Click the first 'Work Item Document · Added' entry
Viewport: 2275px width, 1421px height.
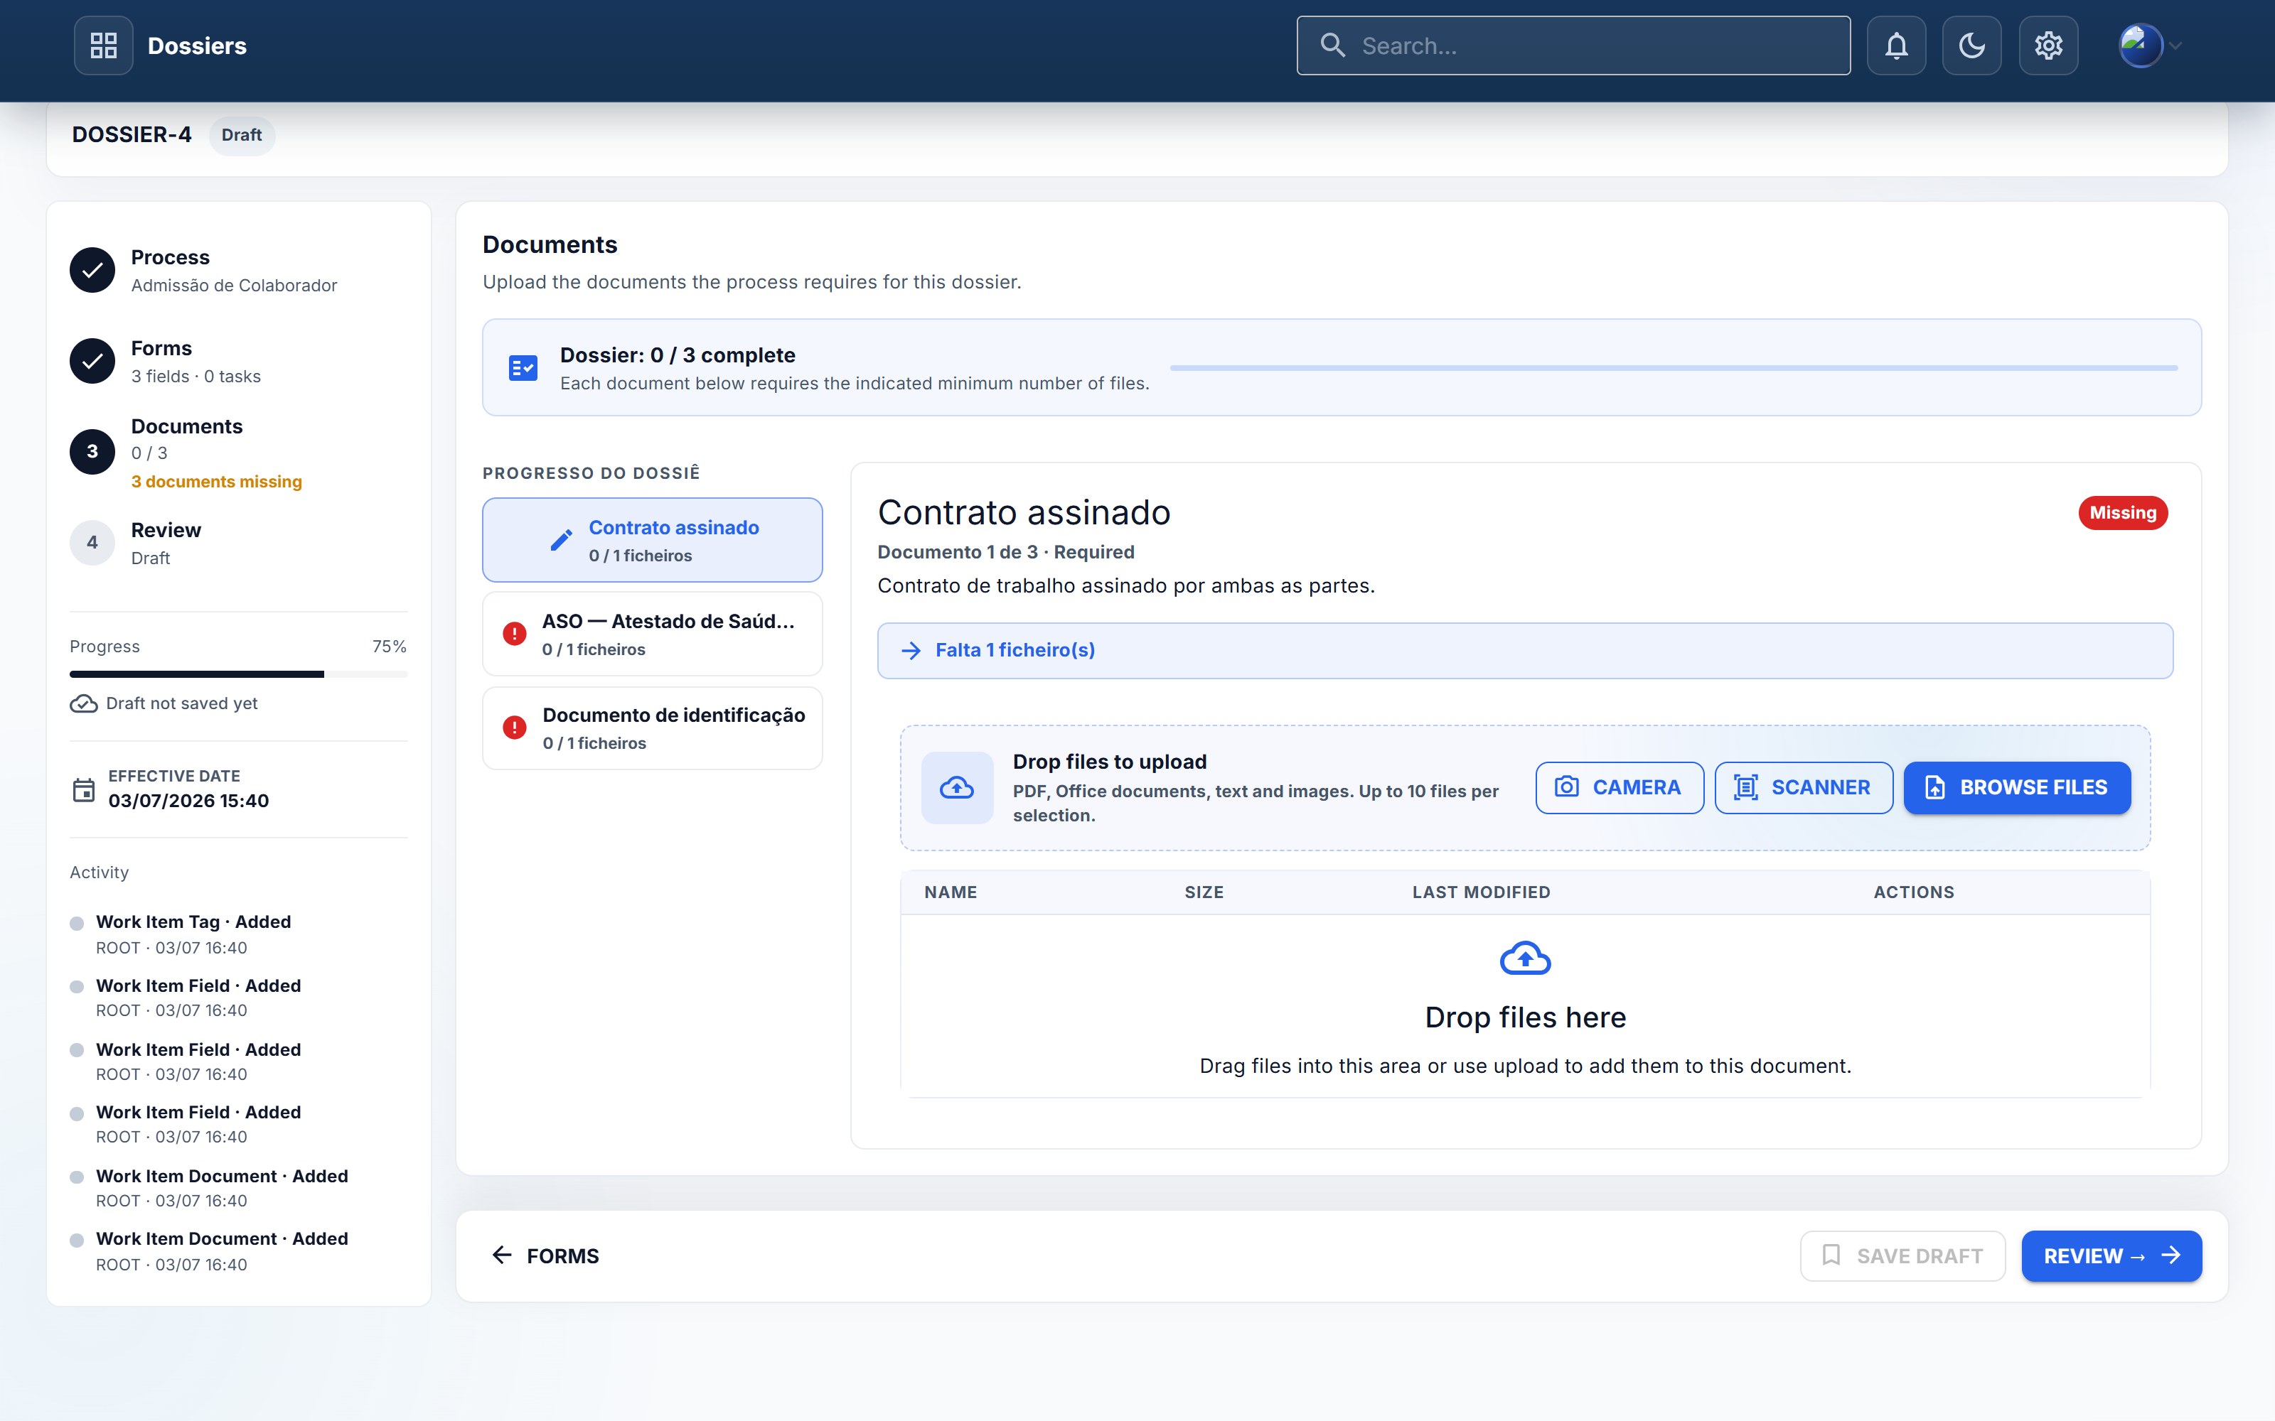222,1177
